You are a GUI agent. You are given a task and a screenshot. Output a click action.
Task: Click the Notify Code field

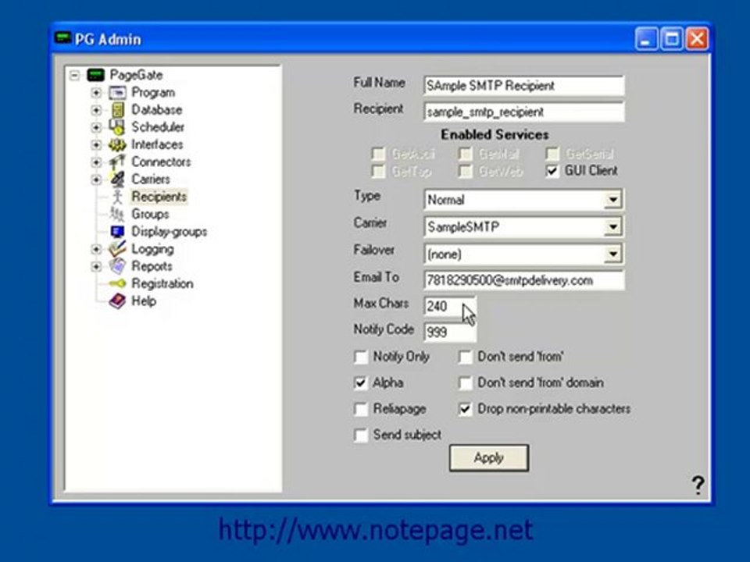[x=450, y=332]
